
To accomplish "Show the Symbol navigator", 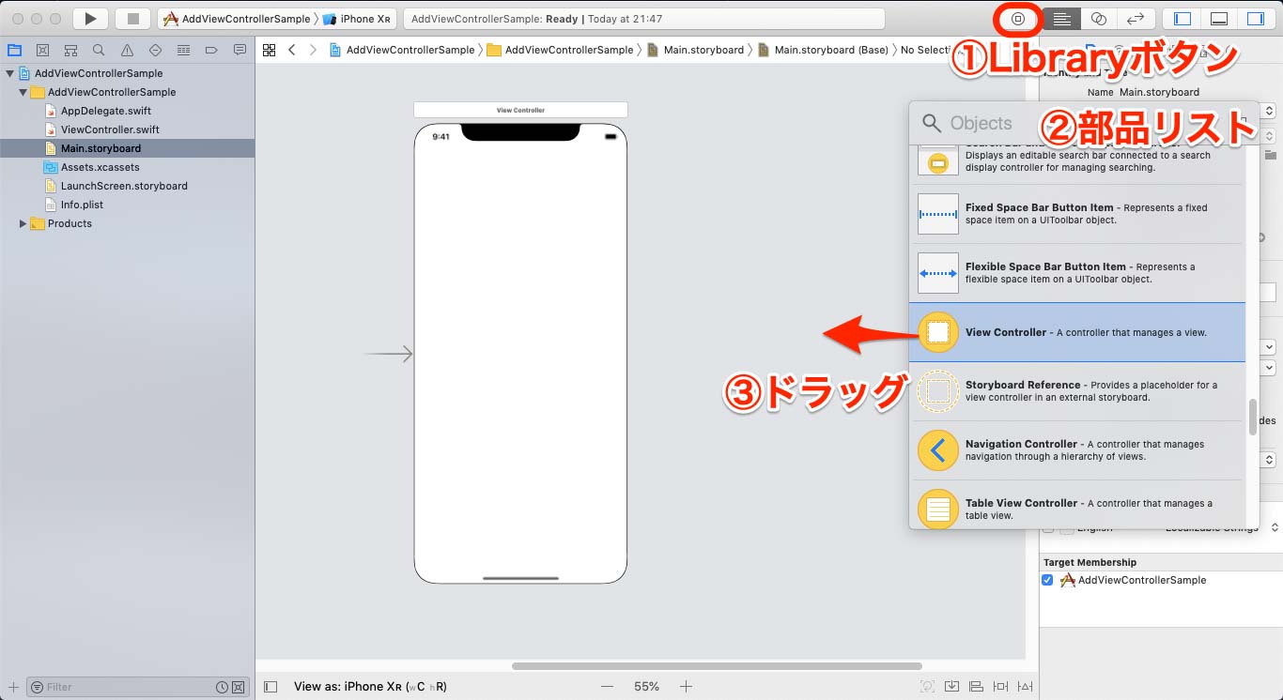I will 70,50.
